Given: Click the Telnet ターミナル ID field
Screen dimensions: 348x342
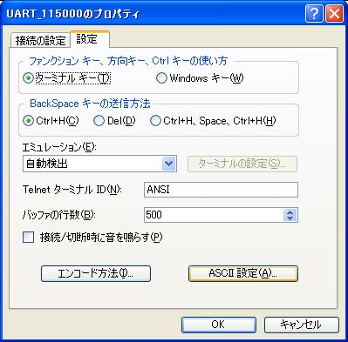Looking at the screenshot, I should [221, 190].
